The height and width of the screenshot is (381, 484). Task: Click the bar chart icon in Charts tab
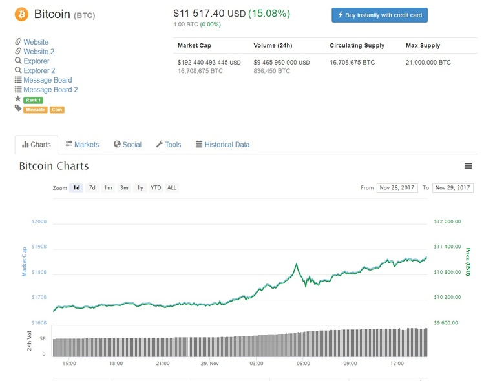tap(25, 145)
